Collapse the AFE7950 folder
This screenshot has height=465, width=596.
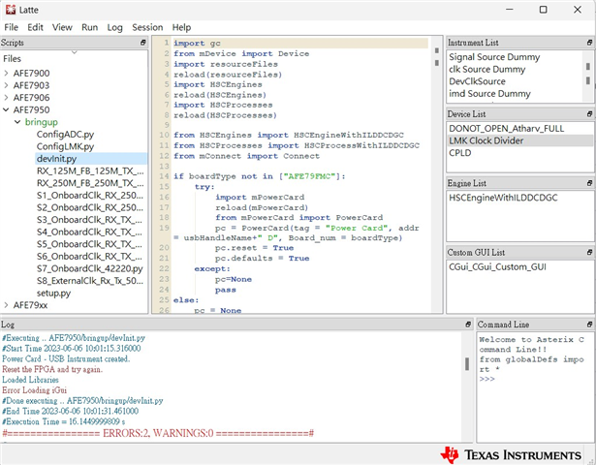click(6, 109)
